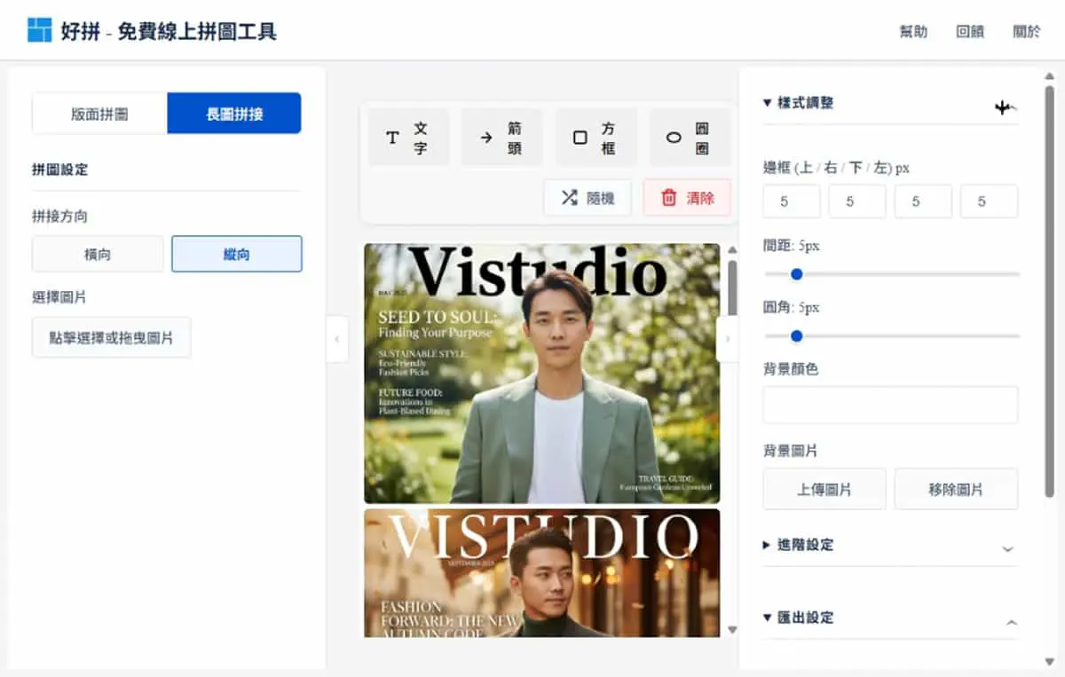Select the first Vistudio magazine cover image

pos(542,374)
